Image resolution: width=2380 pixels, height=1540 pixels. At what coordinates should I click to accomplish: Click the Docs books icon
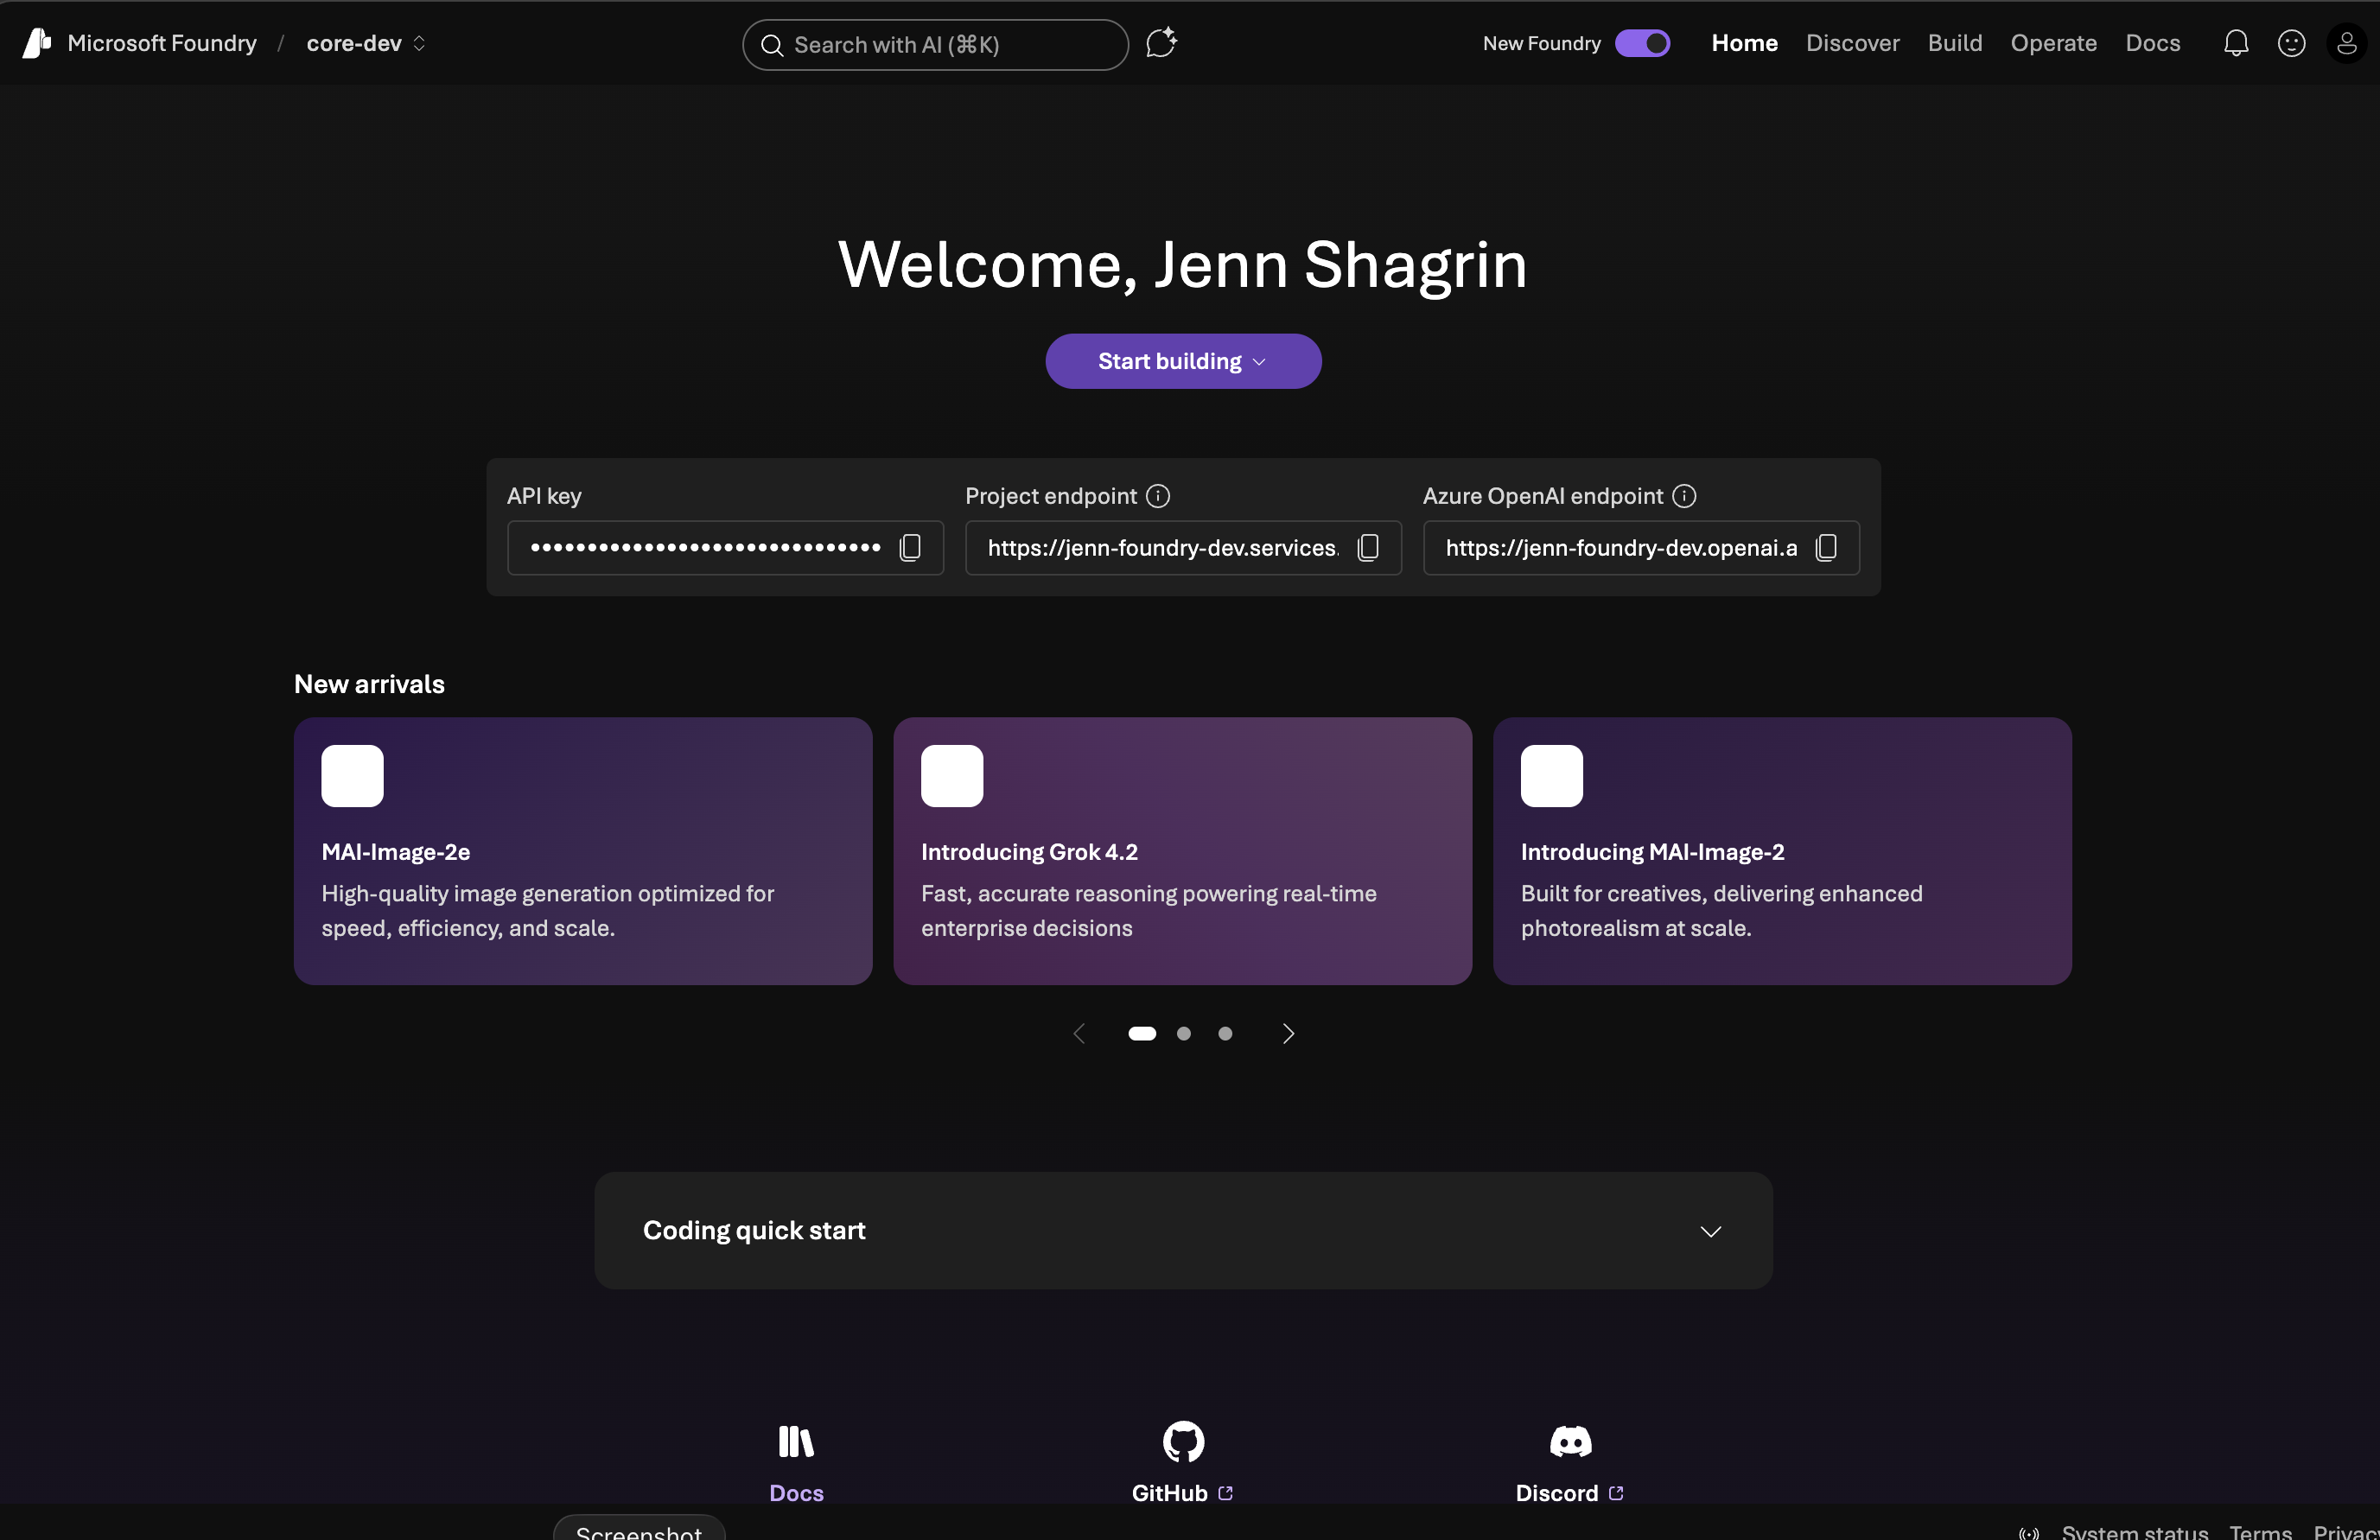click(x=796, y=1442)
